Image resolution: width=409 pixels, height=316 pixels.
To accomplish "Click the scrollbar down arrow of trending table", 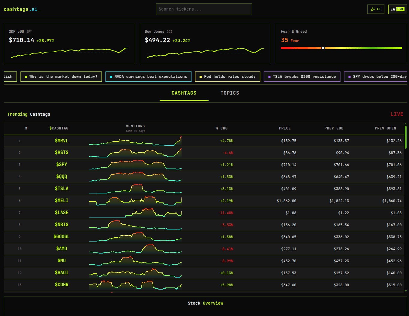I will [x=406, y=291].
